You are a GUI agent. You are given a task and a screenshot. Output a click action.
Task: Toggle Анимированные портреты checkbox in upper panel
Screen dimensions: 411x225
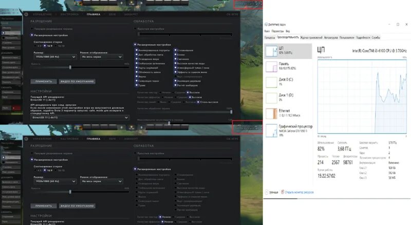[136, 50]
